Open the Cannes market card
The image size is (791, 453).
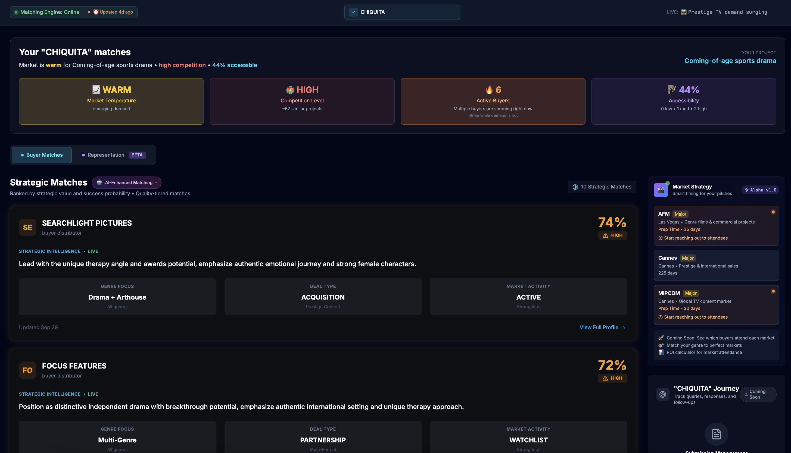(x=716, y=265)
